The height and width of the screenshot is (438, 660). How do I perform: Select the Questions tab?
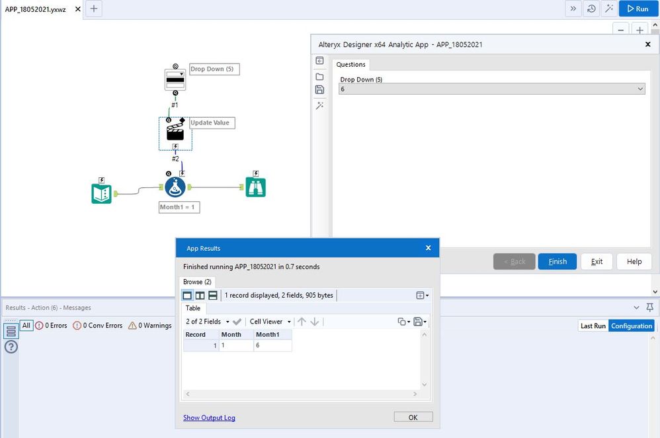coord(351,64)
